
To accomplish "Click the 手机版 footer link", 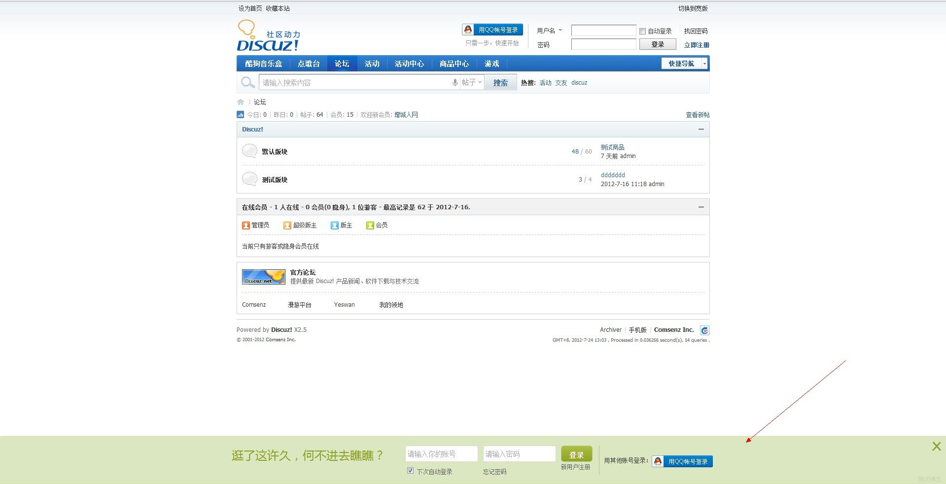I will (637, 330).
